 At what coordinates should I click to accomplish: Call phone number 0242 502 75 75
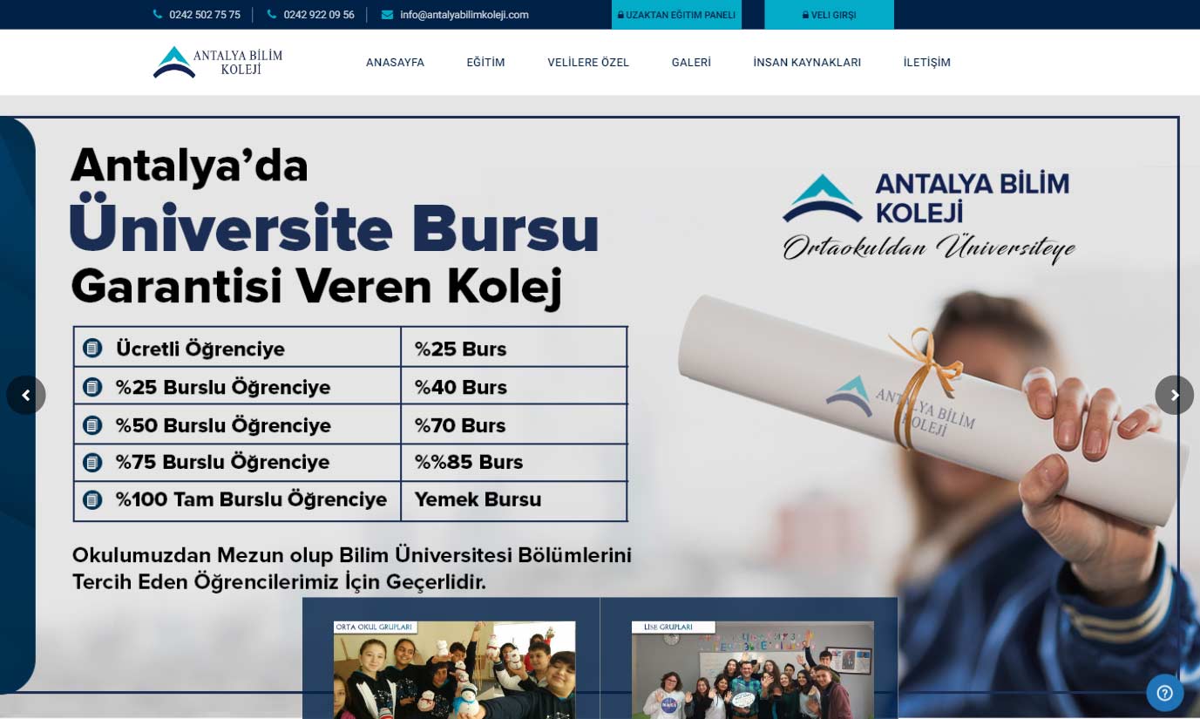pyautogui.click(x=205, y=15)
